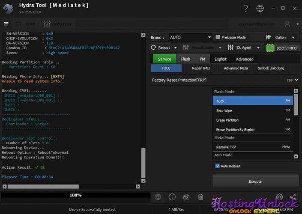Open the hamburger menu
The width and height of the screenshot is (302, 214).
point(6,24)
